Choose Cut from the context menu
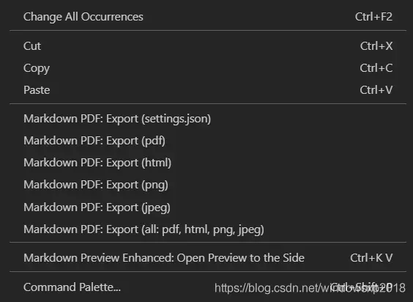Image resolution: width=413 pixels, height=302 pixels. (x=208, y=46)
